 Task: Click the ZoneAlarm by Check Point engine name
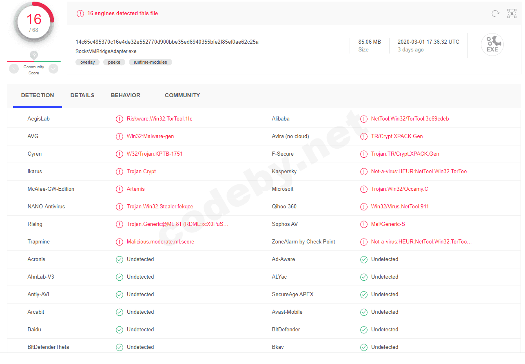tap(303, 242)
